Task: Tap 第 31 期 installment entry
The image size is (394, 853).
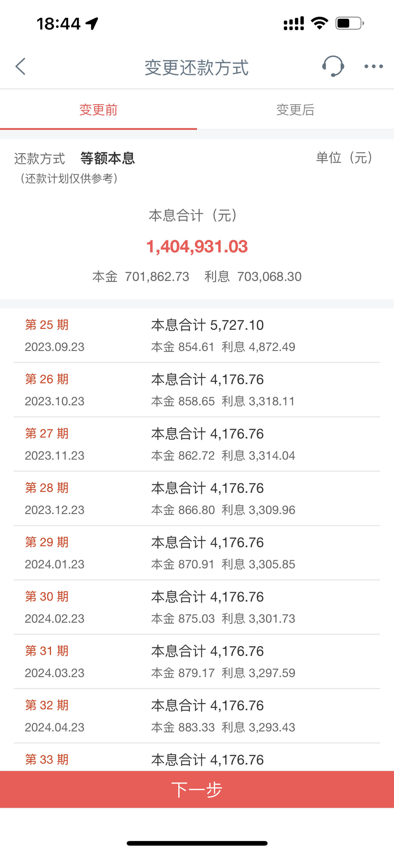Action: point(197,661)
